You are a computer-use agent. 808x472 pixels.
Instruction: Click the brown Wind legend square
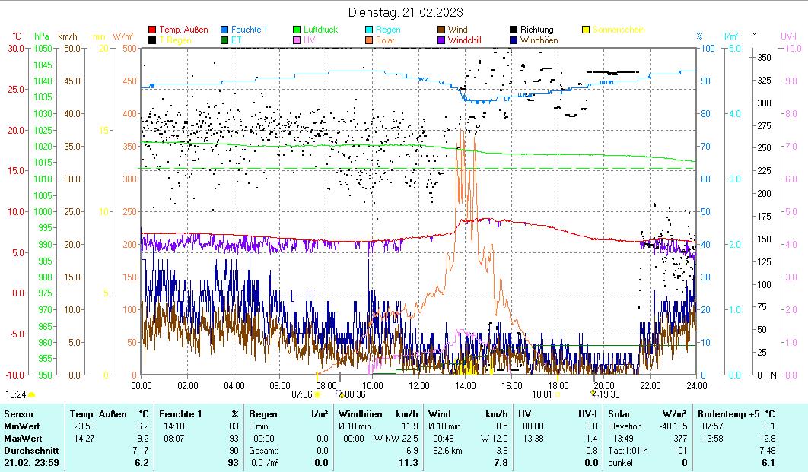click(441, 30)
